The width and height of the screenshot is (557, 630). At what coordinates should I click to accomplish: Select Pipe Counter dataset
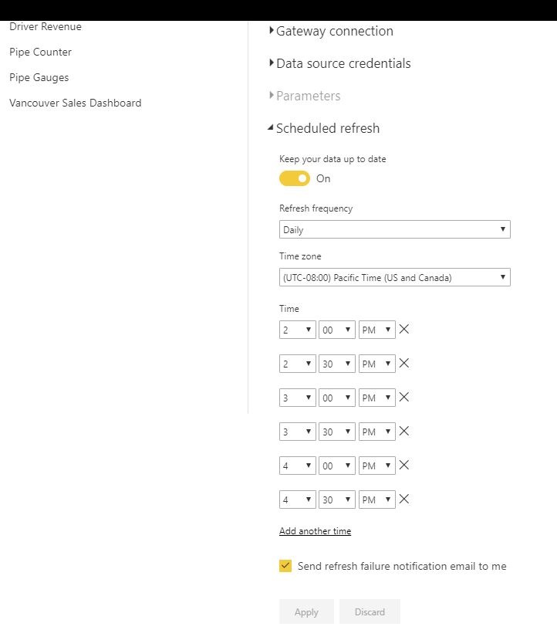point(41,52)
